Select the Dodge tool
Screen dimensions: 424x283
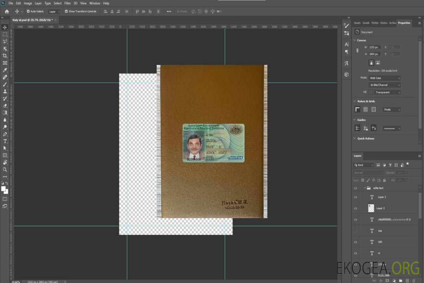tap(5, 127)
